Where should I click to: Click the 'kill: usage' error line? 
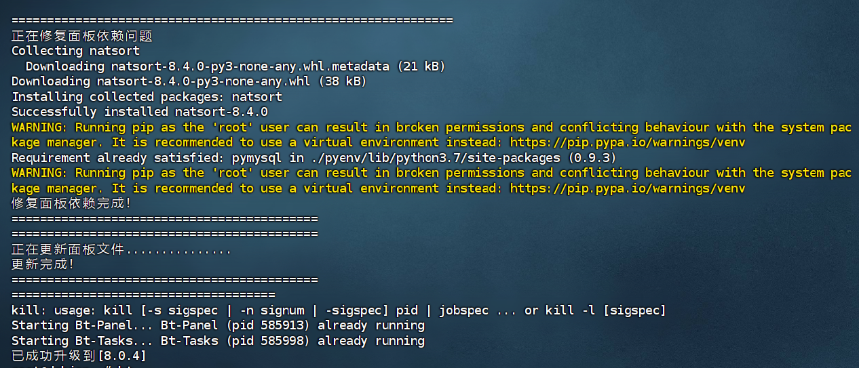339,310
